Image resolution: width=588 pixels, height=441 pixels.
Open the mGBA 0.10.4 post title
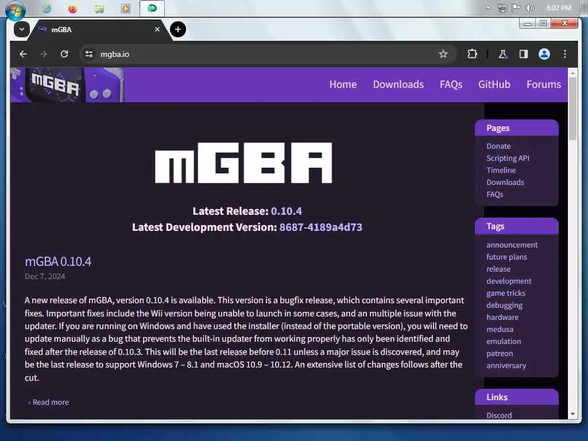click(58, 261)
